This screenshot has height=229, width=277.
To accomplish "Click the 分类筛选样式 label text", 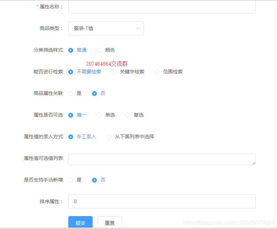I will click(x=49, y=50).
